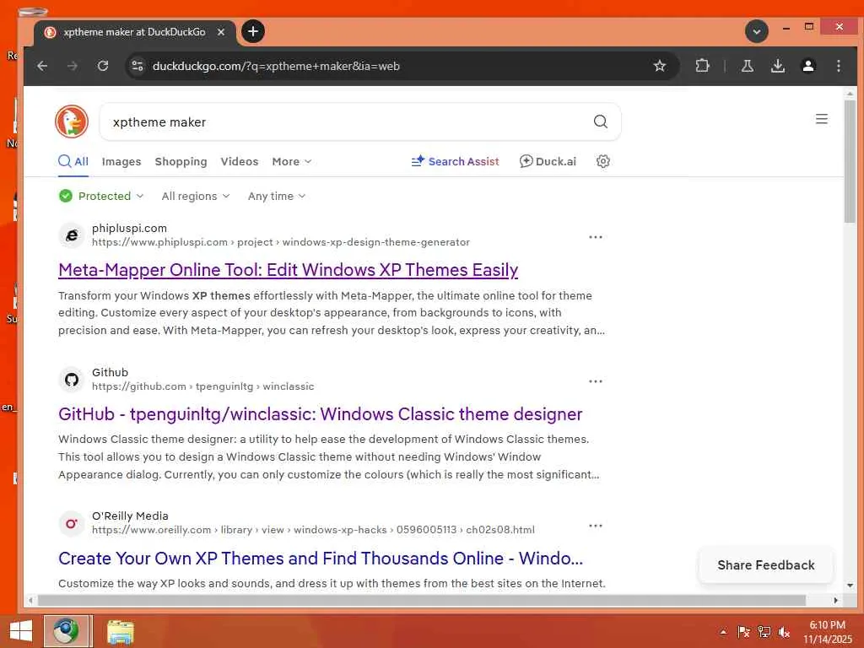This screenshot has height=648, width=864.
Task: Click the Github favicon of second result
Action: click(x=72, y=380)
